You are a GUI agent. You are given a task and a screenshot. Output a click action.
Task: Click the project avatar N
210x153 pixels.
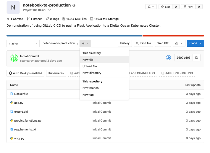click(13, 7)
